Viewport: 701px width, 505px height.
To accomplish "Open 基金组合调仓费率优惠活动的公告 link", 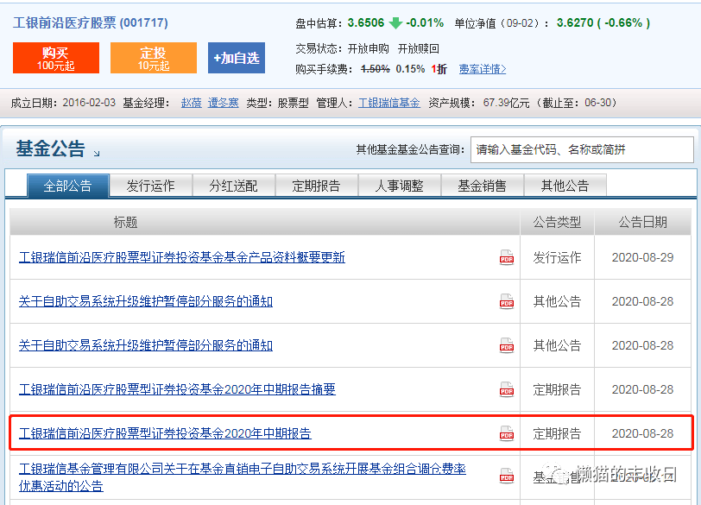I will tap(243, 477).
